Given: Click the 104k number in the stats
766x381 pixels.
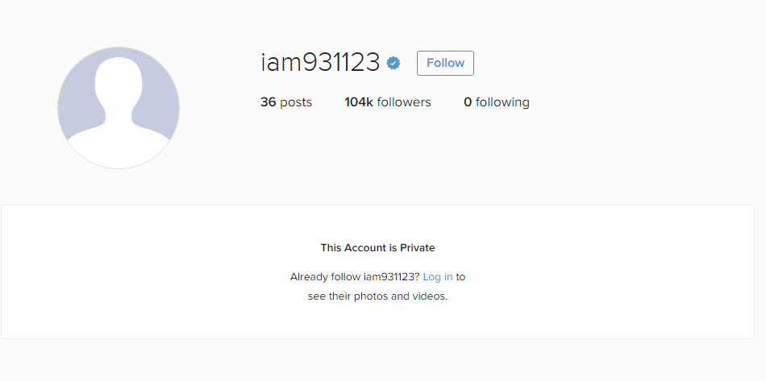Looking at the screenshot, I should 359,102.
